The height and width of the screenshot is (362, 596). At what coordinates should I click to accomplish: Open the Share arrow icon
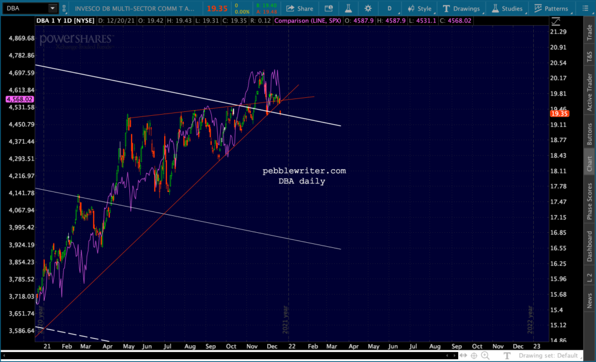(x=290, y=8)
